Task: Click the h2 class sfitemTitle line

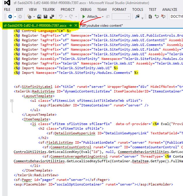Action: click(x=71, y=129)
